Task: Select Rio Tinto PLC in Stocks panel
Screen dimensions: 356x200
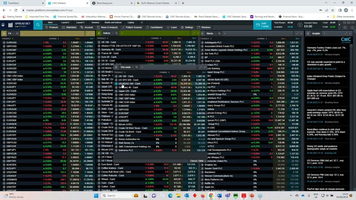Action: click(250, 54)
